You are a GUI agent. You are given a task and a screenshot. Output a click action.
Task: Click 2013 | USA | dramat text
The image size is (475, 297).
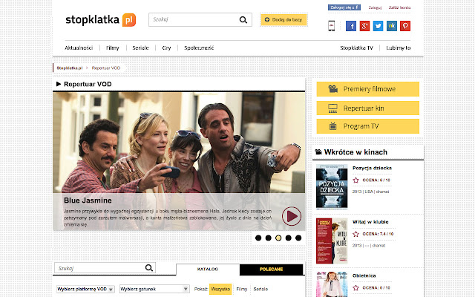coord(371,192)
